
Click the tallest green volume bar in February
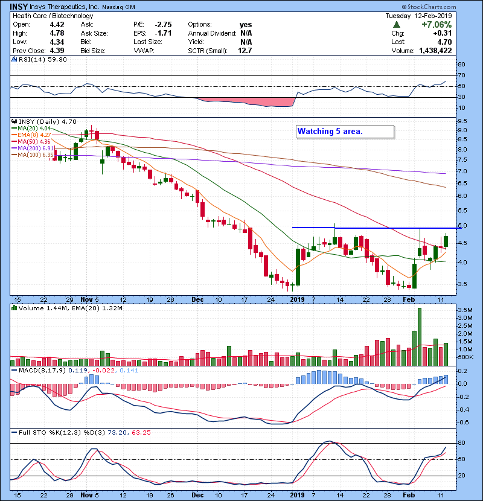tap(420, 337)
